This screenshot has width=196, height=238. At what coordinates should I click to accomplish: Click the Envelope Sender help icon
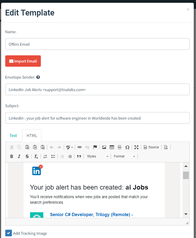coord(38,77)
